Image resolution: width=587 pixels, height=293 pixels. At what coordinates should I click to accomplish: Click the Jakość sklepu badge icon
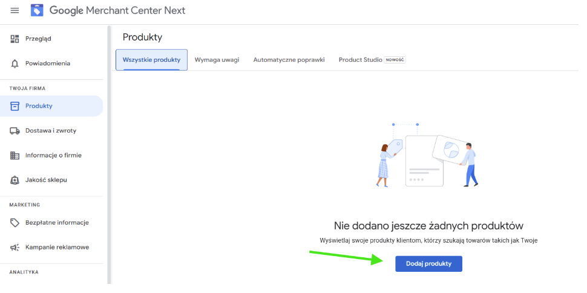pyautogui.click(x=15, y=180)
